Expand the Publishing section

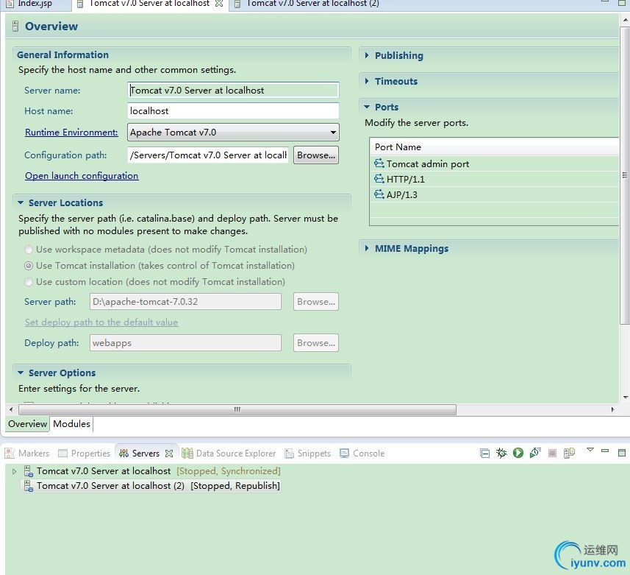367,55
